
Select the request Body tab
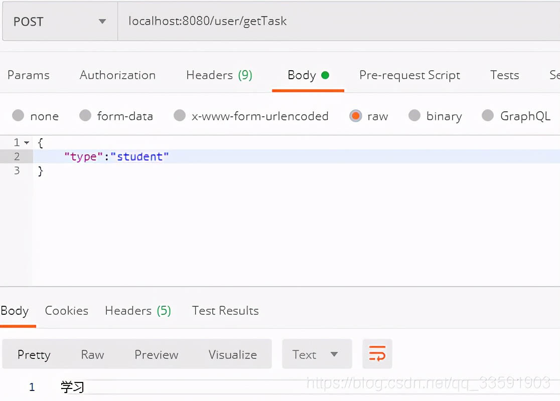click(x=308, y=75)
